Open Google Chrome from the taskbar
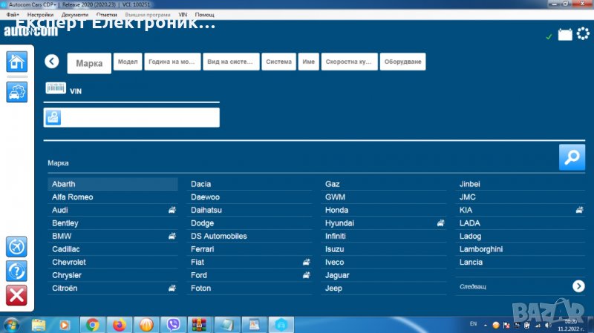 [x=92, y=324]
